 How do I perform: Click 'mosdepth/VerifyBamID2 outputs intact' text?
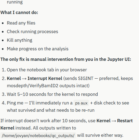(48, 86)
